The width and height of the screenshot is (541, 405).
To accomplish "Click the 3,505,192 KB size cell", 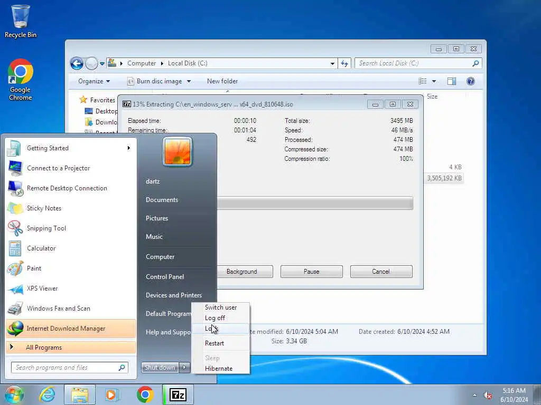I will pos(444,178).
